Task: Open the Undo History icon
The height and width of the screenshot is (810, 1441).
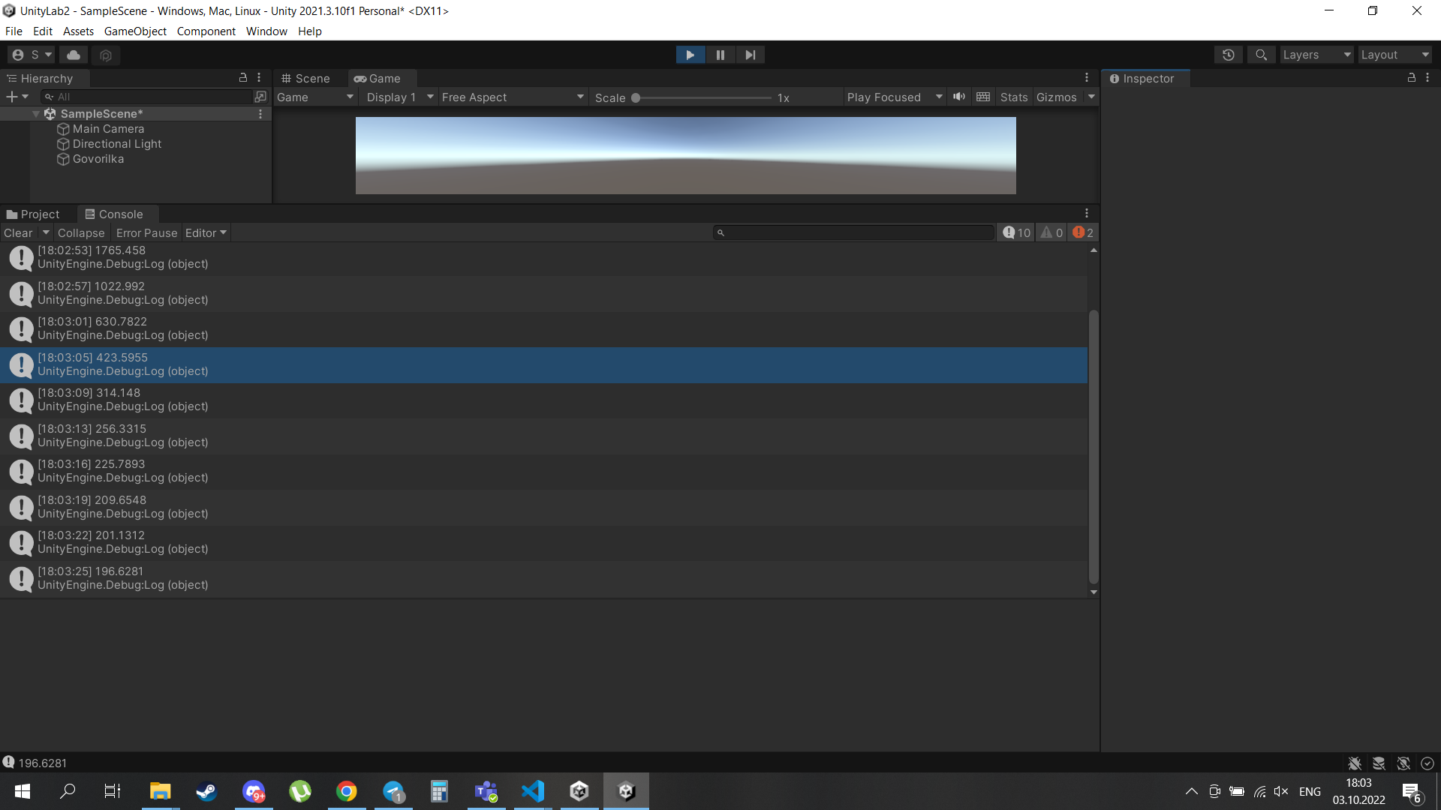Action: point(1228,55)
